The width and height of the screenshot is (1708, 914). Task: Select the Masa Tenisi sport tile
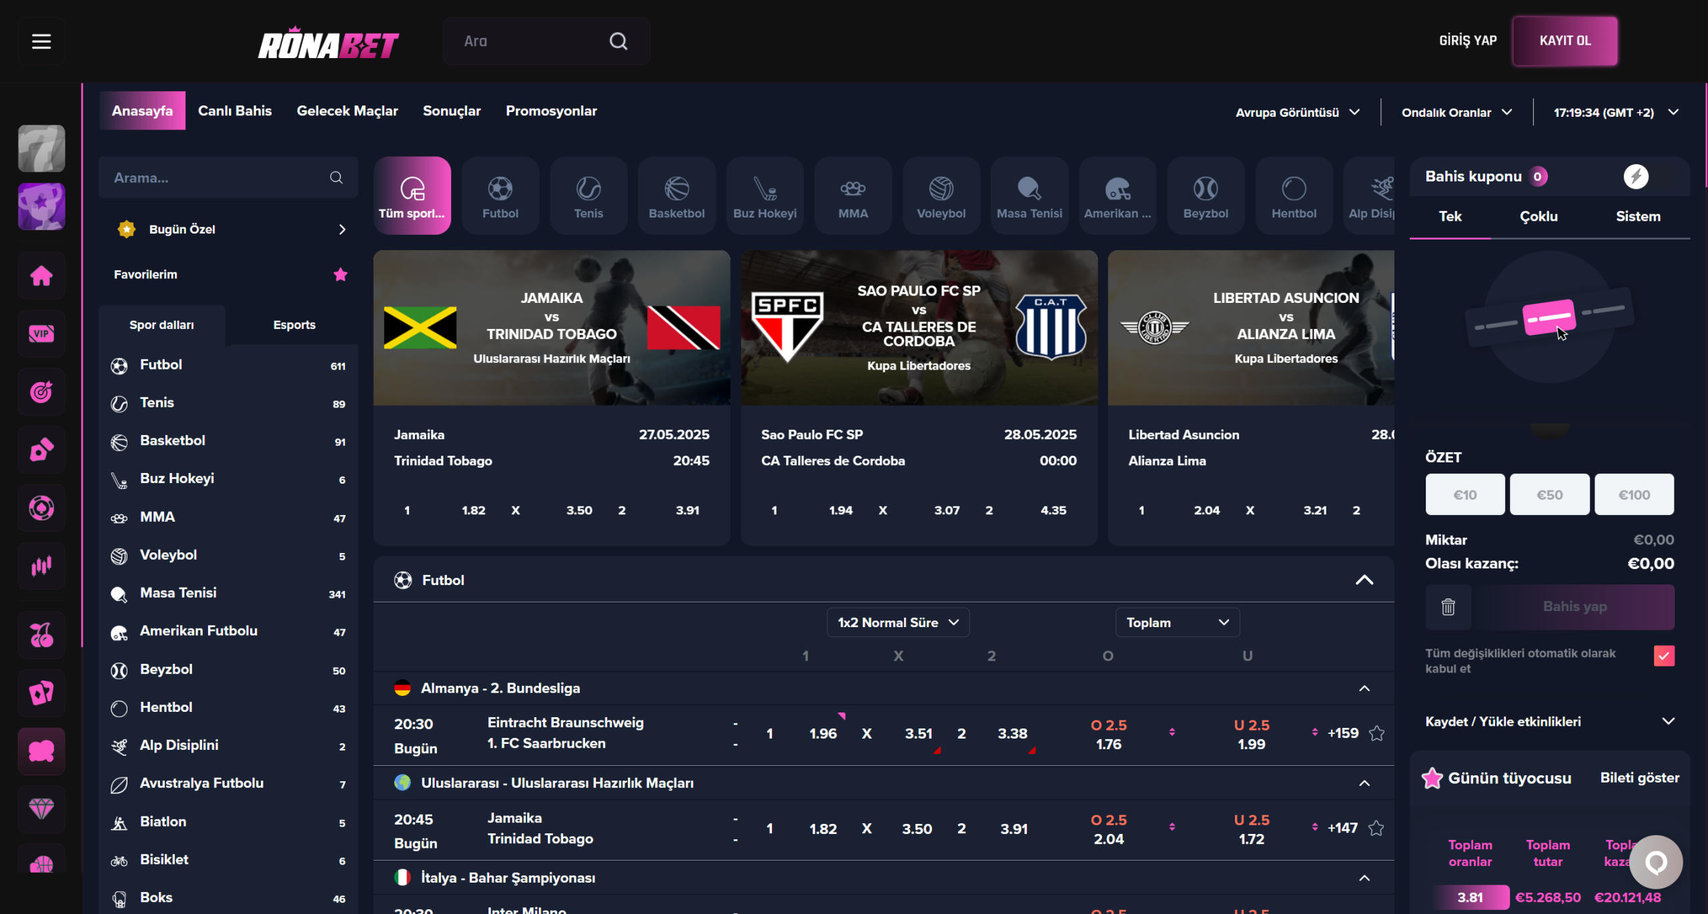[1029, 195]
